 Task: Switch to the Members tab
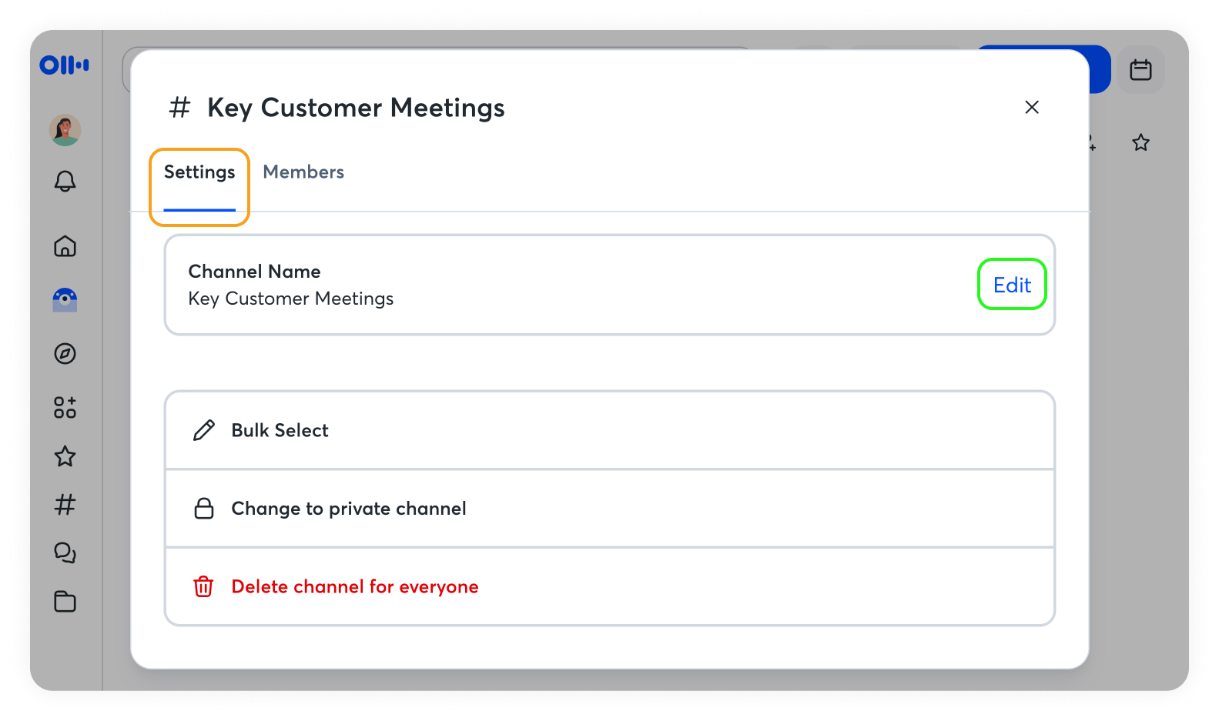[303, 172]
